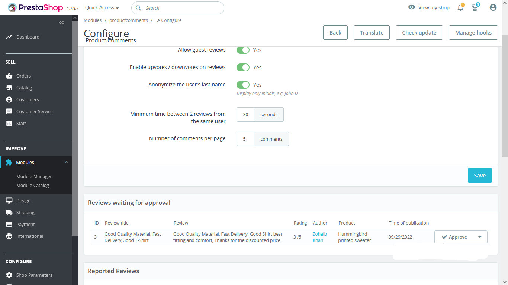
Task: Open Module Catalog submenu item
Action: point(33,186)
